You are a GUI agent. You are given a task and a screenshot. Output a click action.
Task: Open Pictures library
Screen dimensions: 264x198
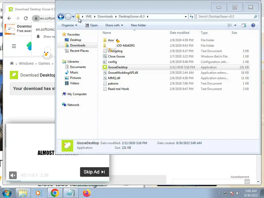tap(76, 78)
